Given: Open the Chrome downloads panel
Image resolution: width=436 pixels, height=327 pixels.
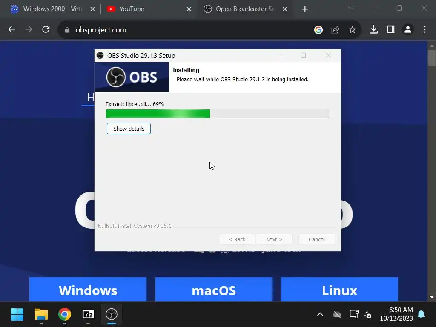Looking at the screenshot, I should (374, 29).
